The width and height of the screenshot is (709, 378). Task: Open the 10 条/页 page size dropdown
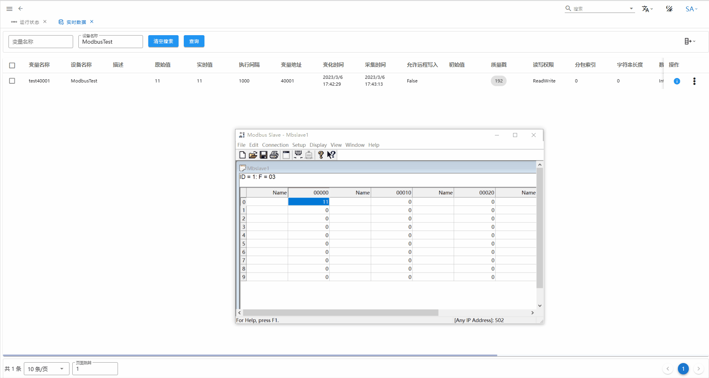pos(46,369)
